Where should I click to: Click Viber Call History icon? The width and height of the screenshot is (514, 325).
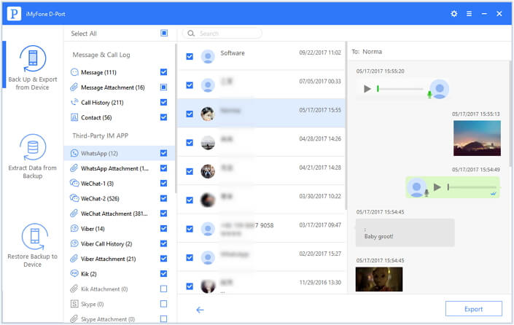pyautogui.click(x=74, y=243)
